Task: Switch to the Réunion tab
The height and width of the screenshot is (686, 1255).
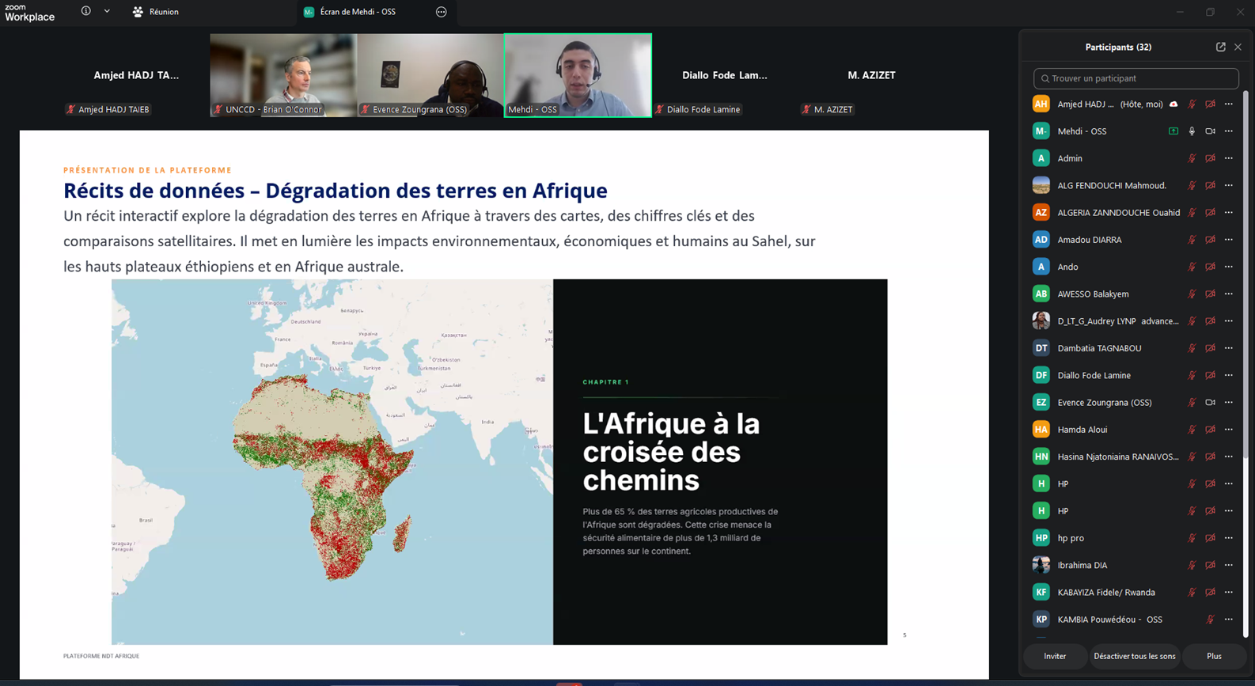Action: coord(156,12)
